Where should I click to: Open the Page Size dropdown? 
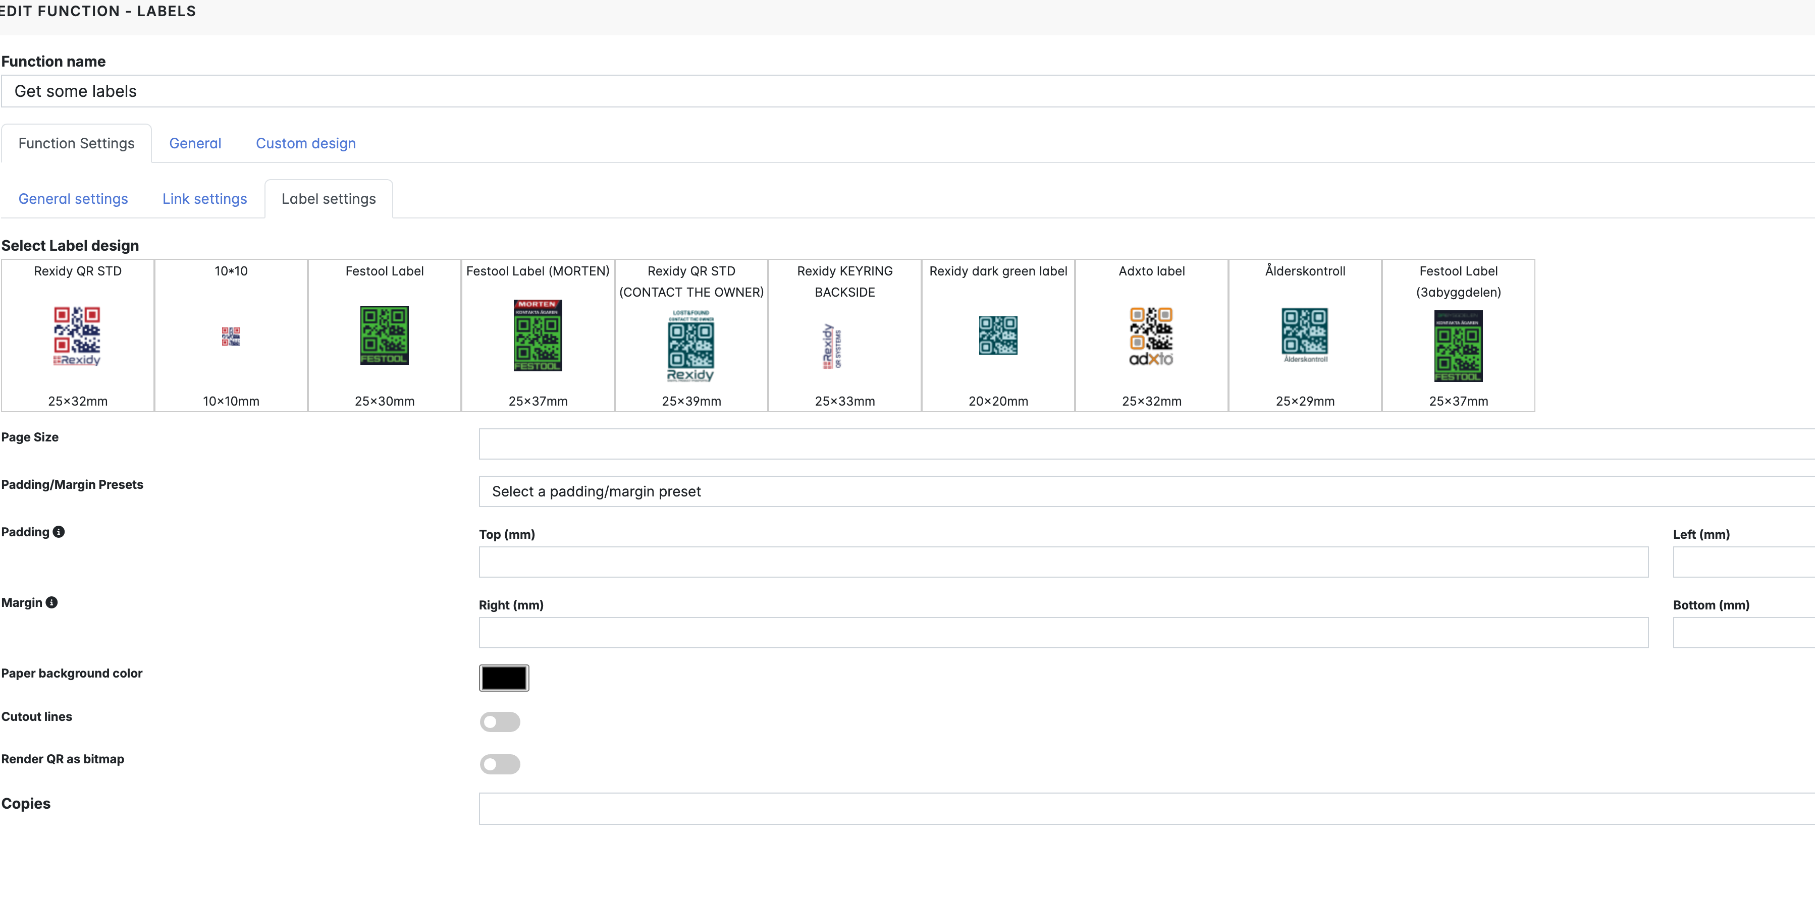point(1146,443)
